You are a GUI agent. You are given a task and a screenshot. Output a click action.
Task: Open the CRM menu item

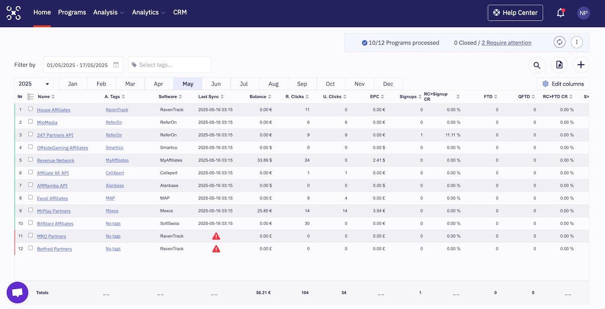180,12
